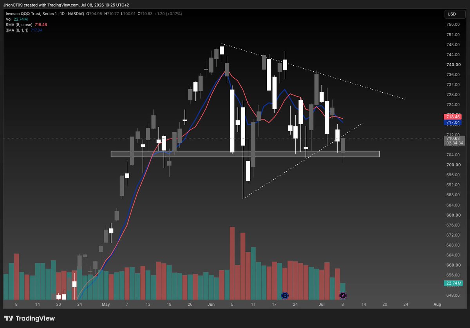
Task: Click the red 718.46 SMA price label
Action: click(x=452, y=117)
